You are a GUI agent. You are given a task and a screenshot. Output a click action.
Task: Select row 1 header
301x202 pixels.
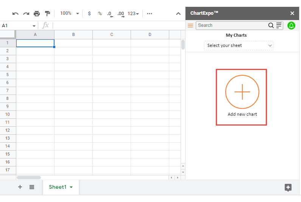(8, 43)
